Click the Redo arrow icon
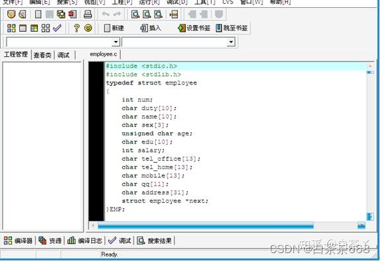 [x=117, y=14]
